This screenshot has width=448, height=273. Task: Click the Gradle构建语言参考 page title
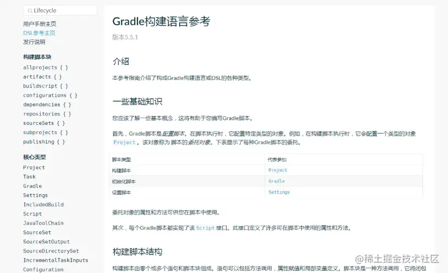click(x=161, y=21)
